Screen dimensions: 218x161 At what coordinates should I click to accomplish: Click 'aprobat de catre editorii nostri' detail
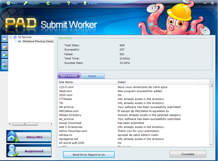[138, 135]
